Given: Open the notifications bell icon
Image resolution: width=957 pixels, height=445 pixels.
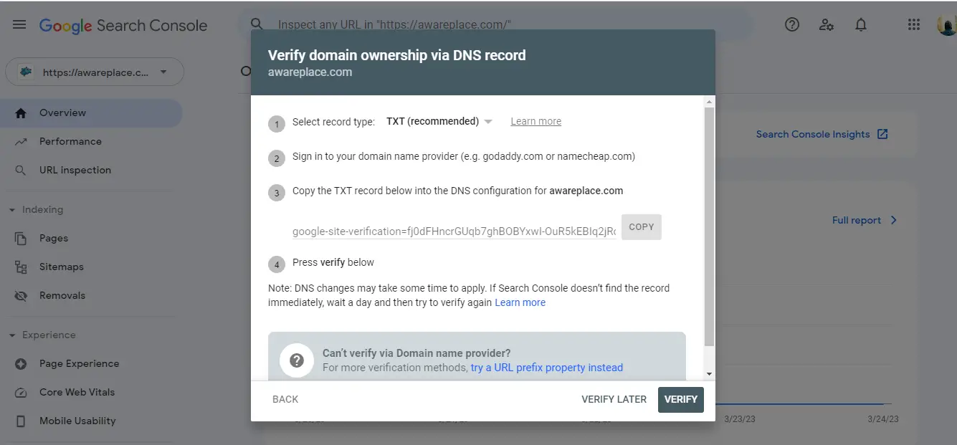Looking at the screenshot, I should [860, 24].
